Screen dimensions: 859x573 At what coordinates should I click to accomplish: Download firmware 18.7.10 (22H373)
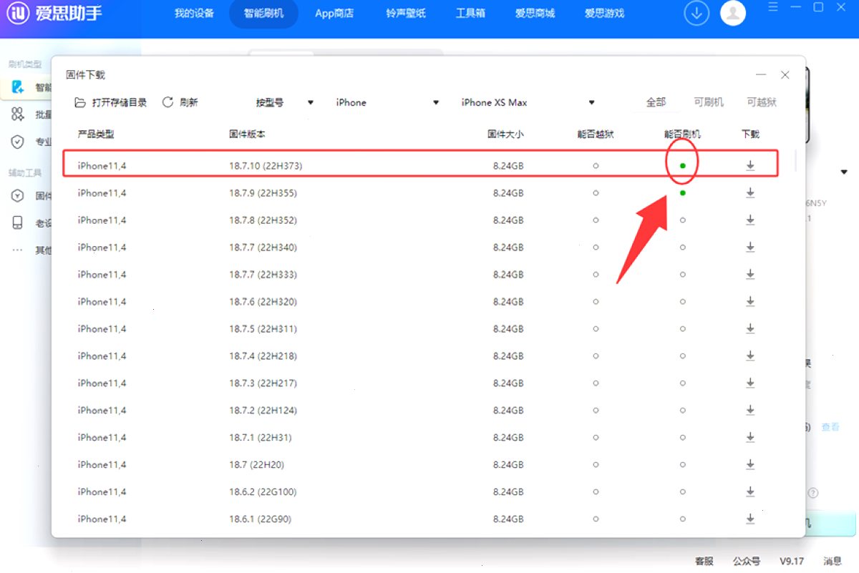[x=750, y=166]
